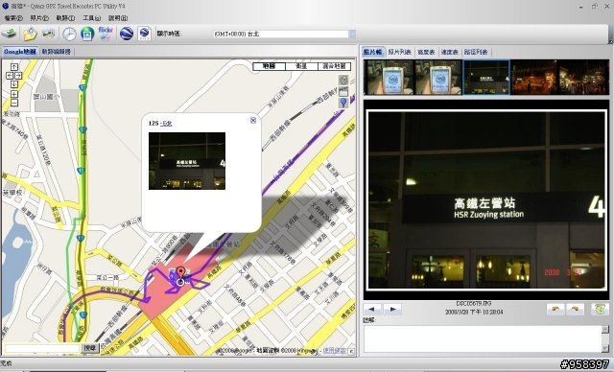Select the first tab in photo panel
614x372 pixels.
tap(372, 52)
